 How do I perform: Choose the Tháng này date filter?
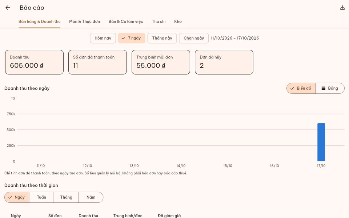pos(162,38)
